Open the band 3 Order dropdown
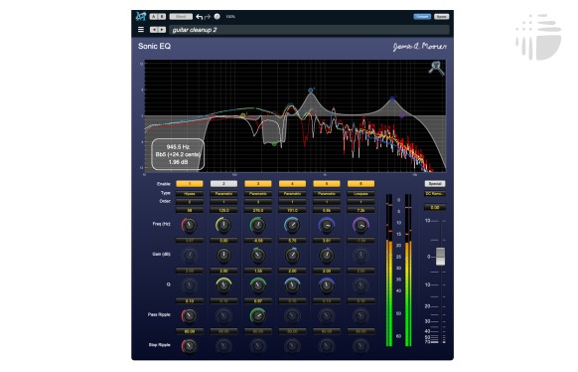 pyautogui.click(x=258, y=202)
